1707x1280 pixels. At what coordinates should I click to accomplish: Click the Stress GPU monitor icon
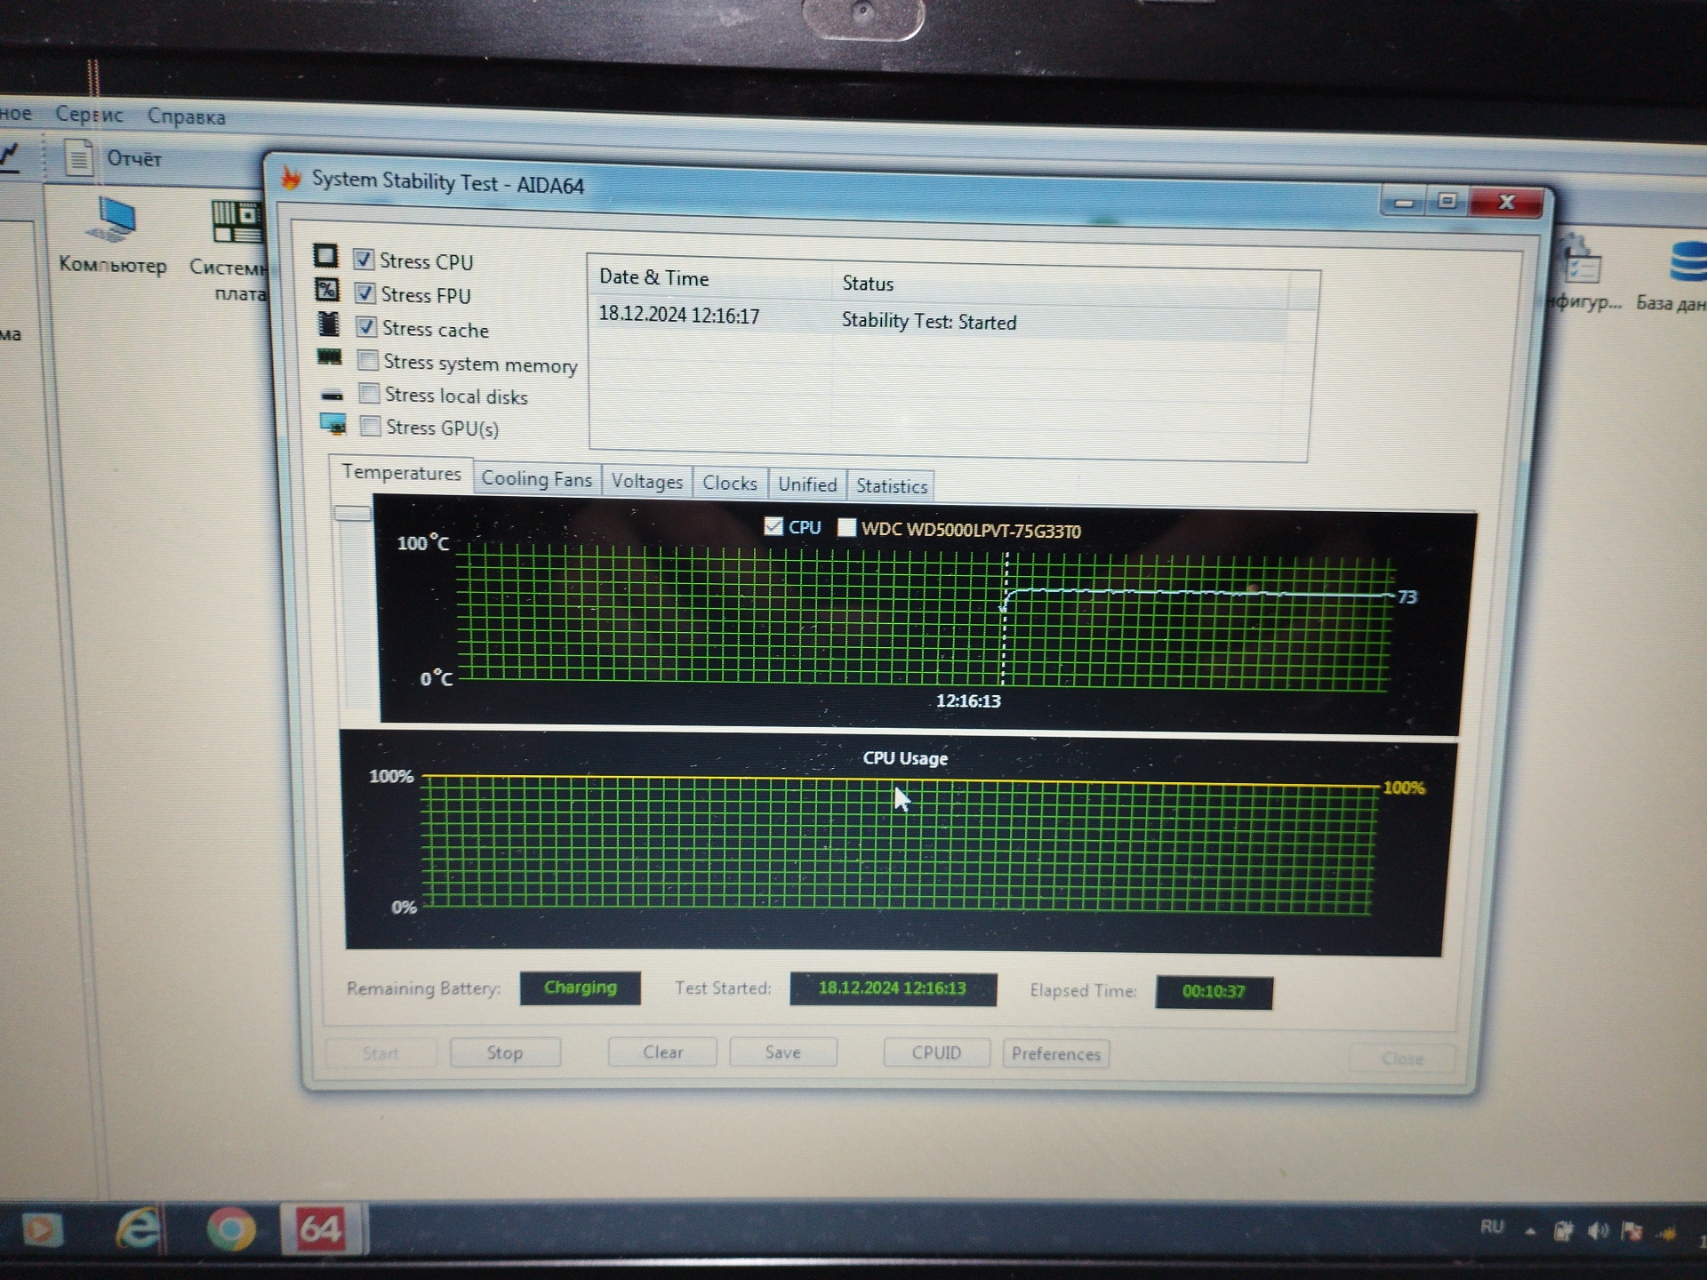pyautogui.click(x=333, y=424)
